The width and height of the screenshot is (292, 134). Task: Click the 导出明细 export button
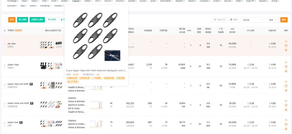[52, 20]
